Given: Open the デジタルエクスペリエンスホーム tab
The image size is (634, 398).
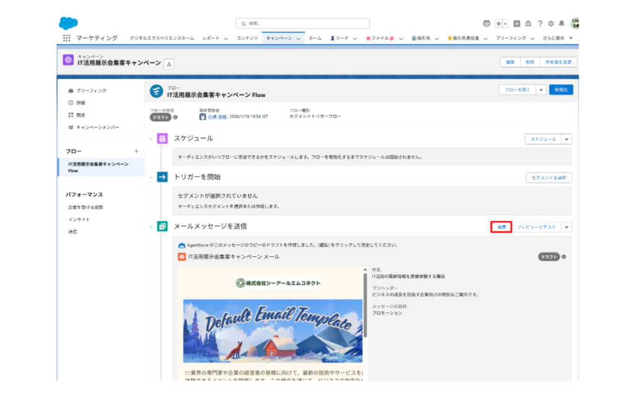Looking at the screenshot, I should [x=162, y=38].
